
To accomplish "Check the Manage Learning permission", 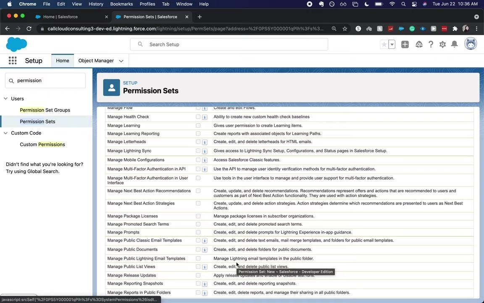I will (198, 125).
